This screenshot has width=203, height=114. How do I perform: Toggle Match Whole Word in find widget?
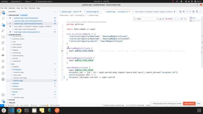pyautogui.click(x=160, y=19)
